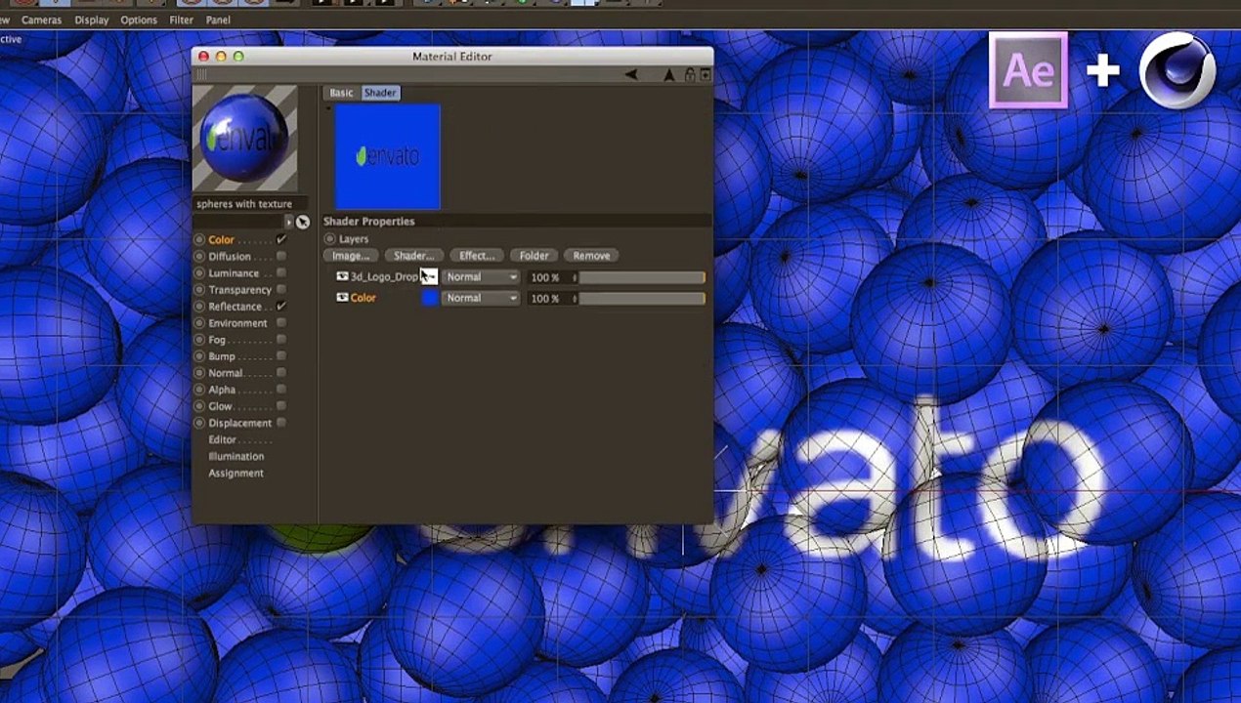Enable the Bump channel checkbox
The height and width of the screenshot is (703, 1241).
point(281,356)
